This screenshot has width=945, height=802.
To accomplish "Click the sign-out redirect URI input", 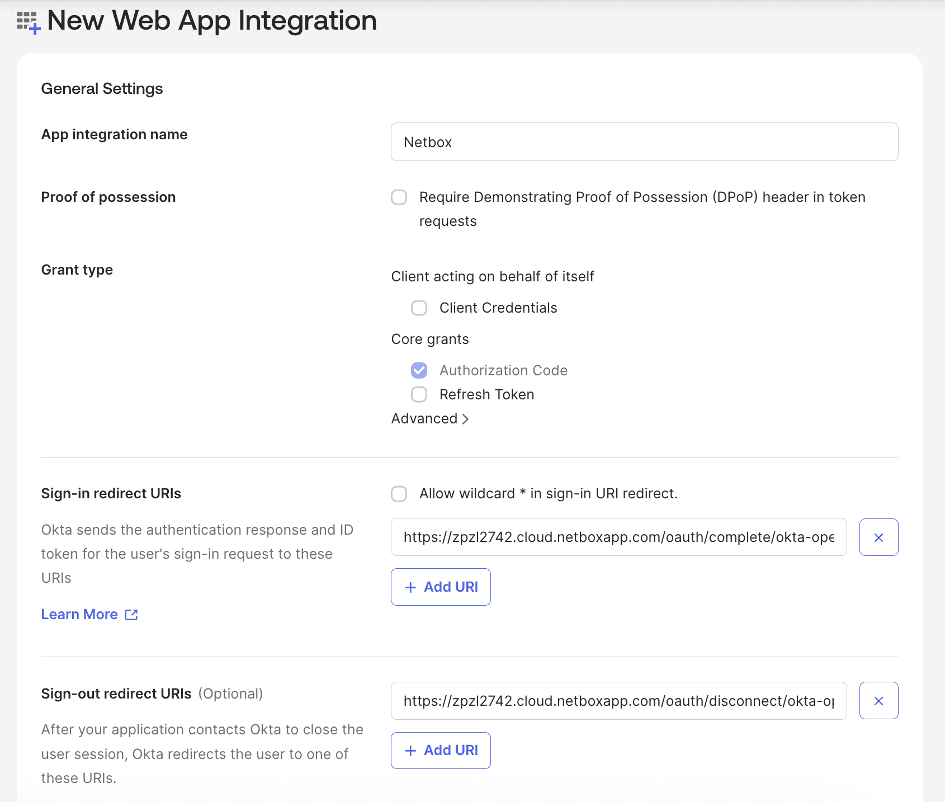I will coord(618,701).
